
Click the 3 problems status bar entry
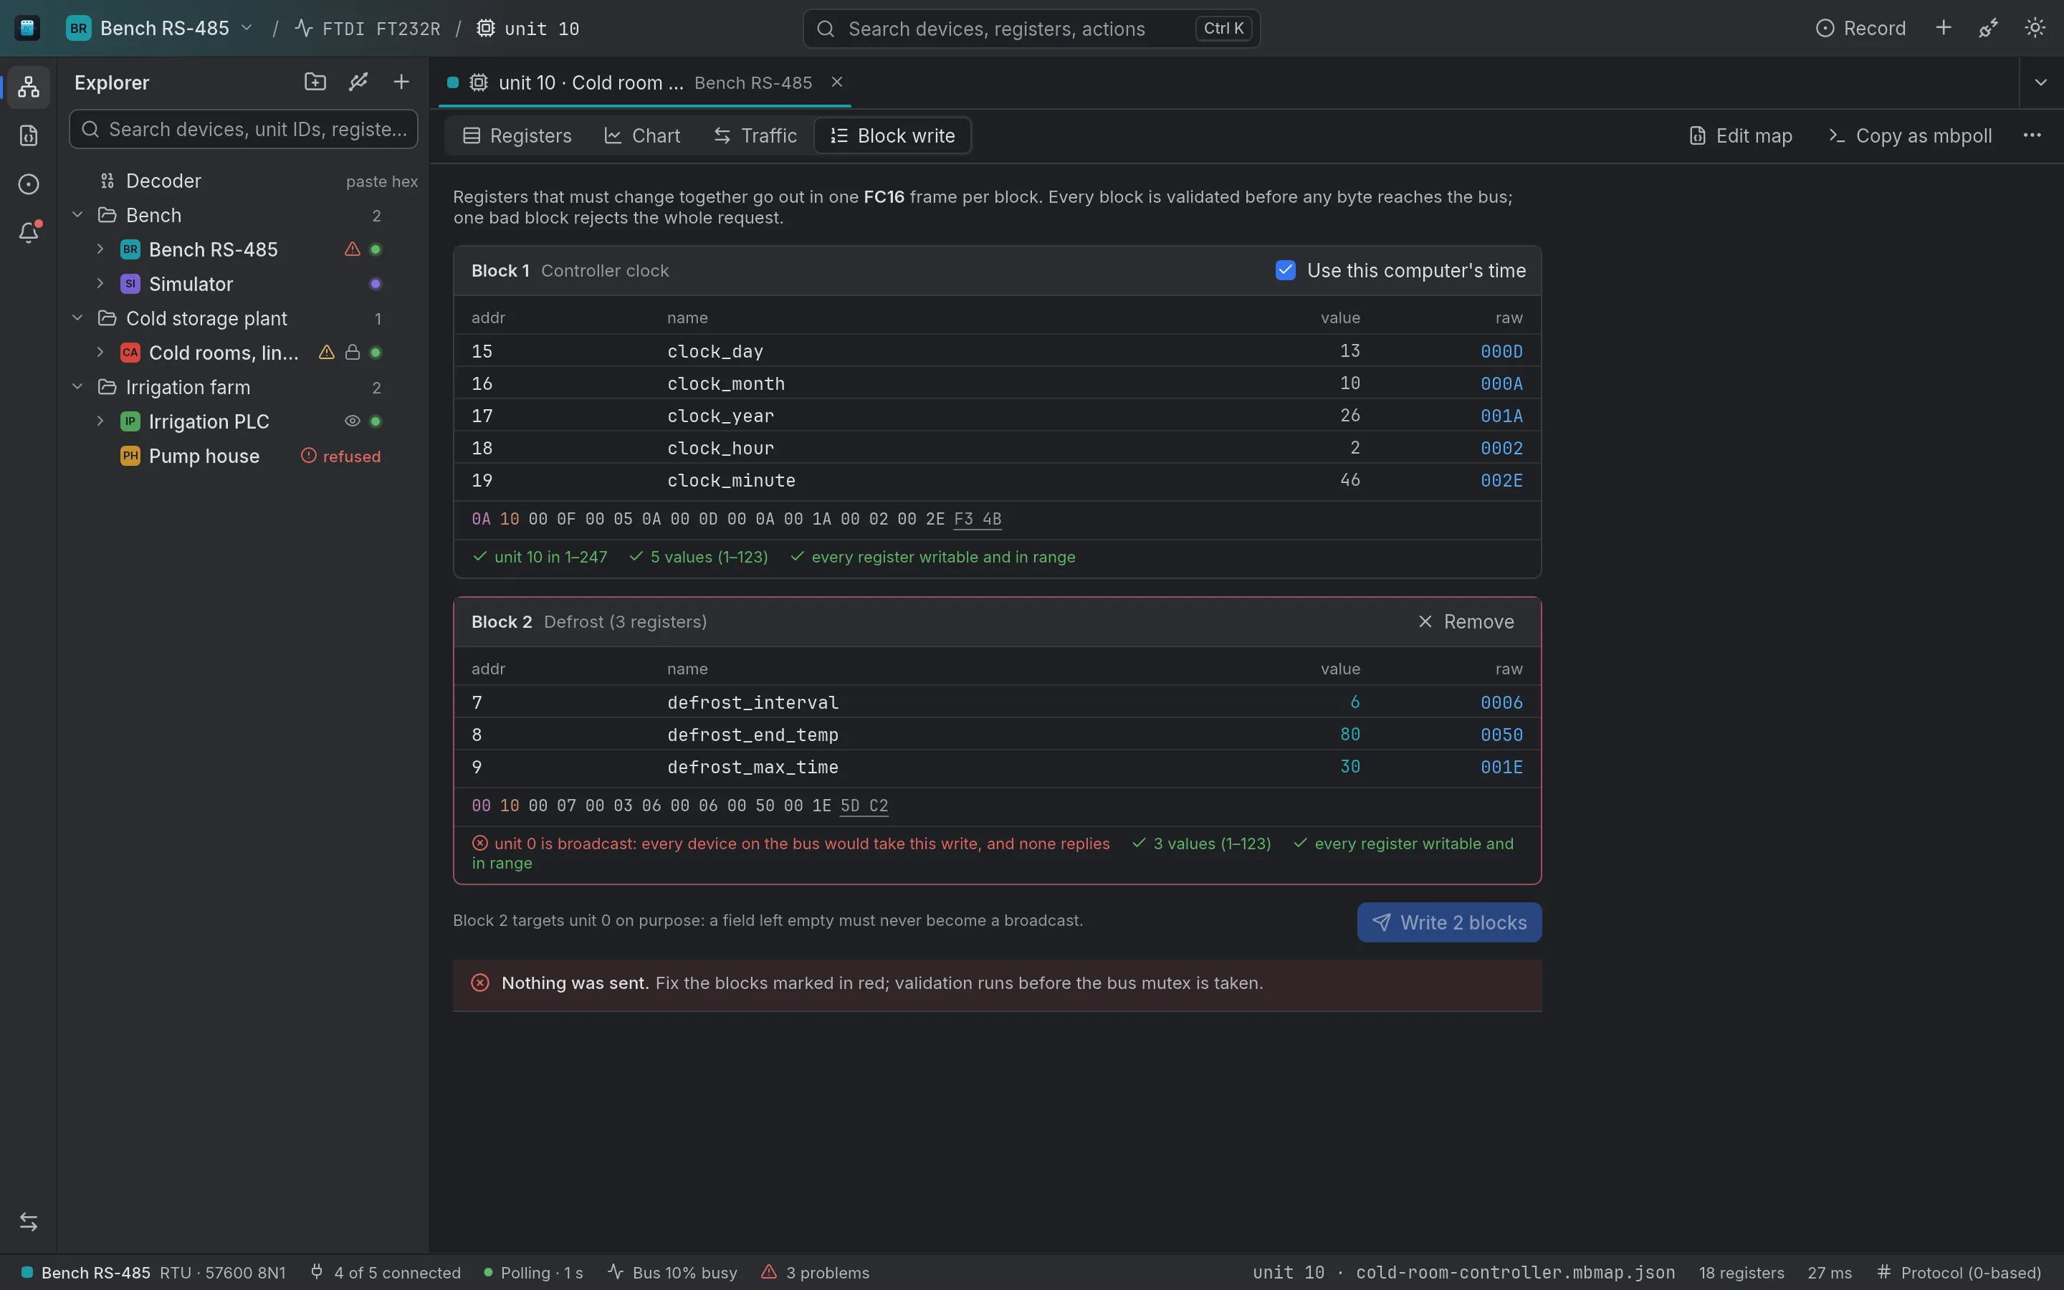[x=816, y=1272]
